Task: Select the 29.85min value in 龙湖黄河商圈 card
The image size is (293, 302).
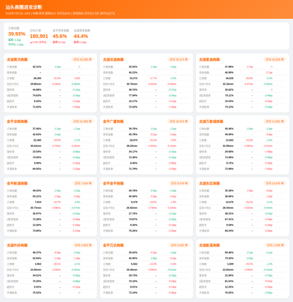Action: (x=36, y=84)
